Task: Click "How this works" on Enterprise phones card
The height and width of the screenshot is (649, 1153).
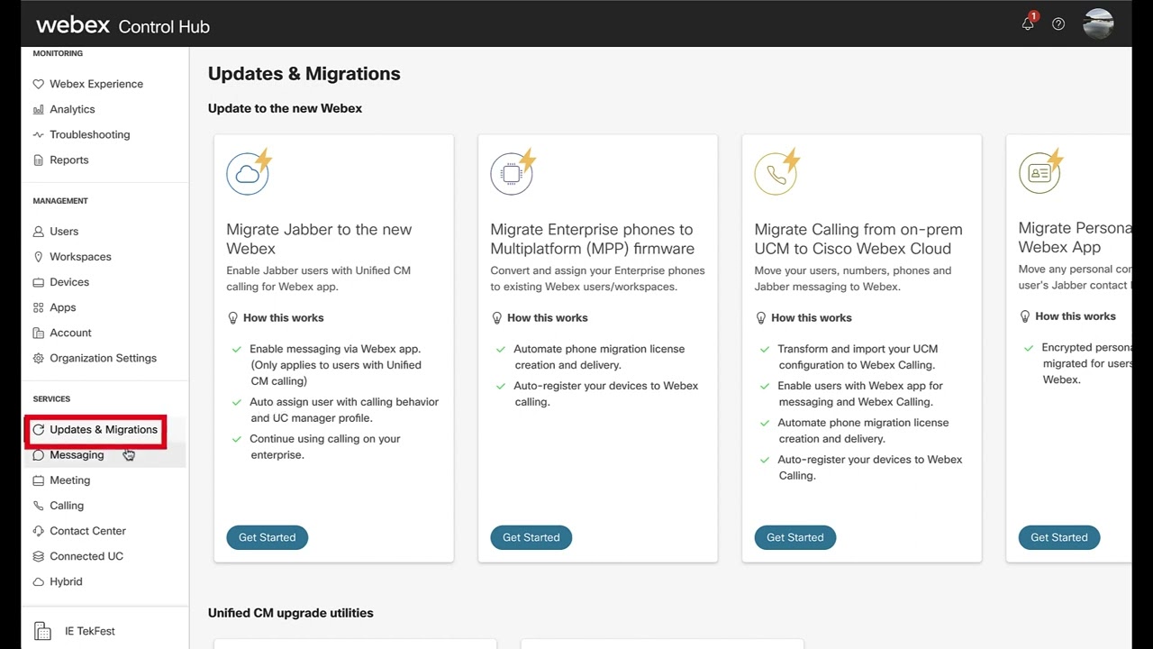Action: pos(547,318)
